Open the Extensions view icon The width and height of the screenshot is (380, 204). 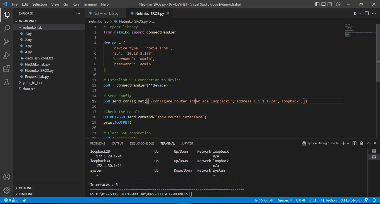[x=7, y=69]
